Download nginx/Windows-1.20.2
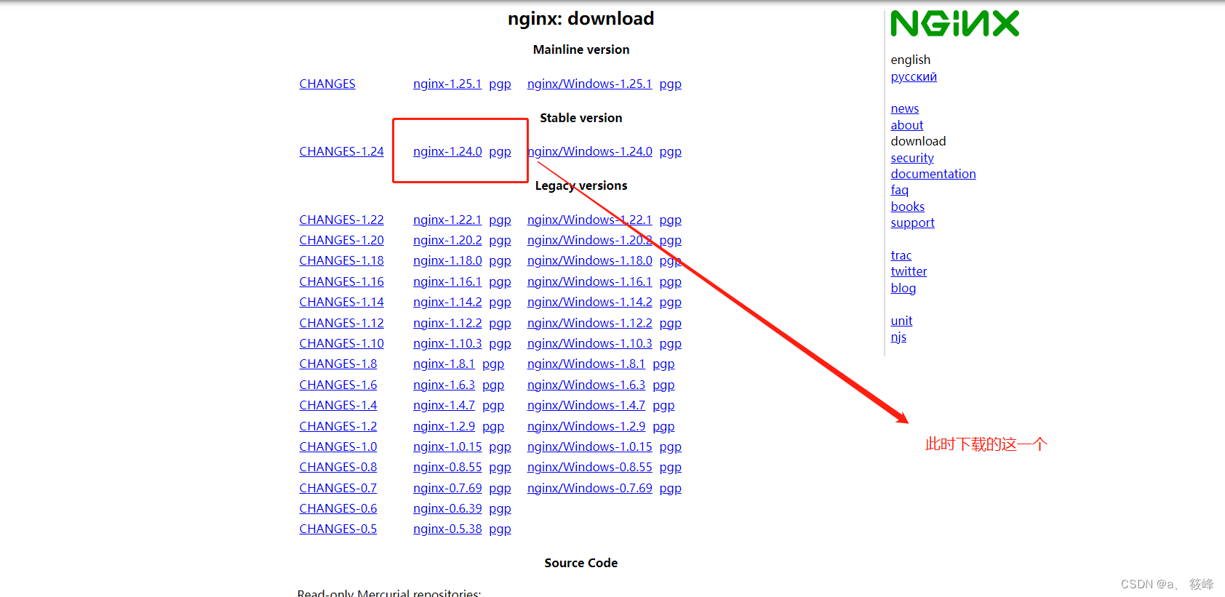Image resolution: width=1225 pixels, height=597 pixels. 590,240
